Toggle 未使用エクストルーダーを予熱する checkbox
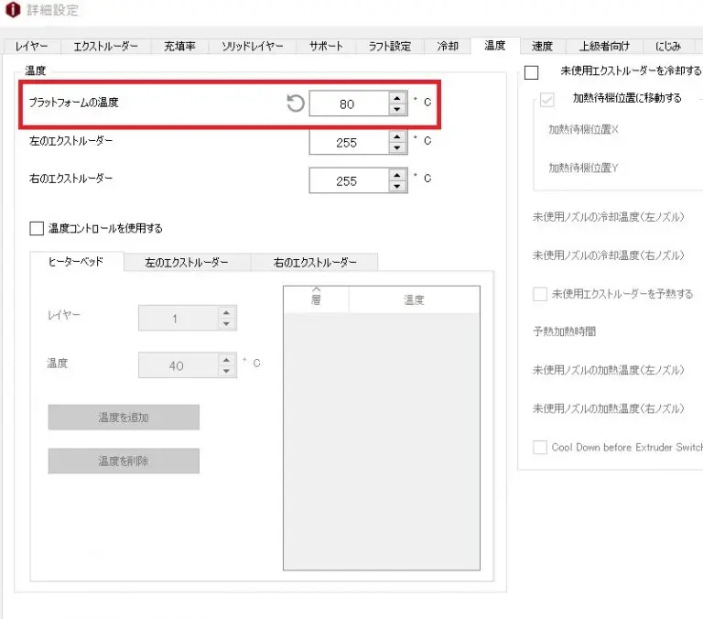Viewport: 703px width, 619px height. 539,294
